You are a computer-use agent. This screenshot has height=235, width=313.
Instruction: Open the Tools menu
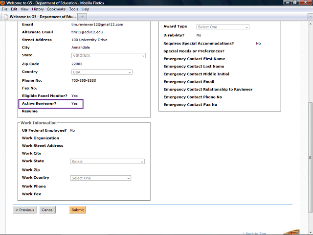tap(73, 9)
